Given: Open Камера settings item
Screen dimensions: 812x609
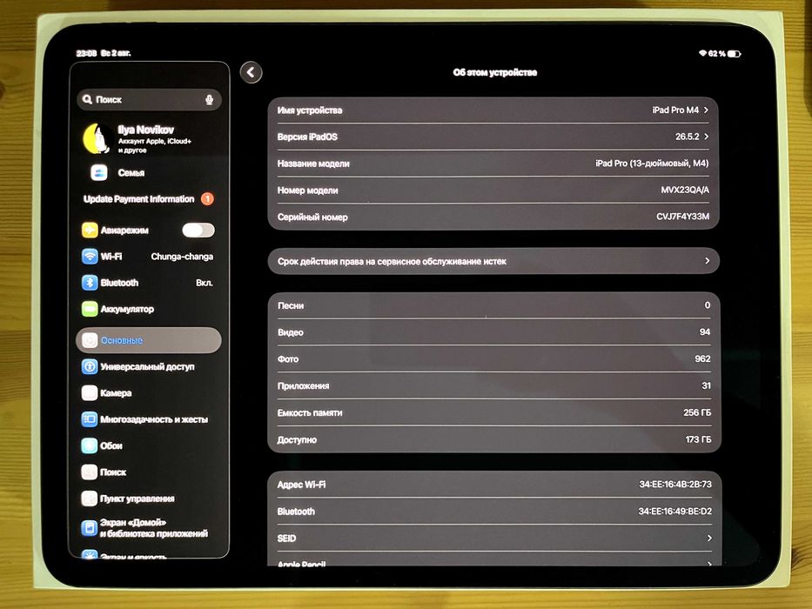Looking at the screenshot, I should point(149,393).
